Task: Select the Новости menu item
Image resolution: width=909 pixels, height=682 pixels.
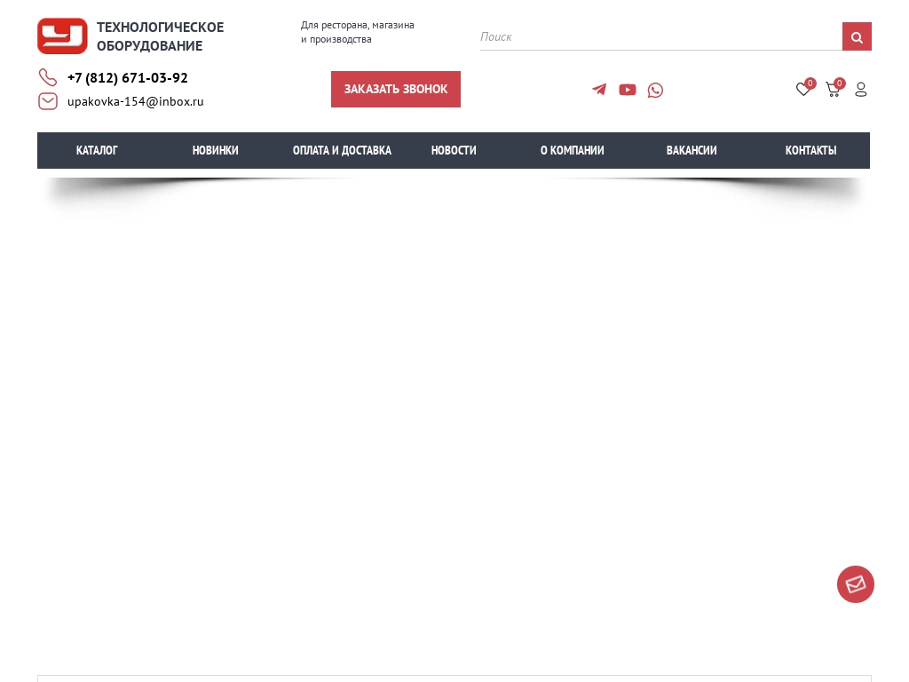Action: coord(454,151)
